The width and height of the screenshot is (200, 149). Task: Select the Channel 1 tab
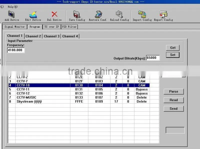coord(15,36)
